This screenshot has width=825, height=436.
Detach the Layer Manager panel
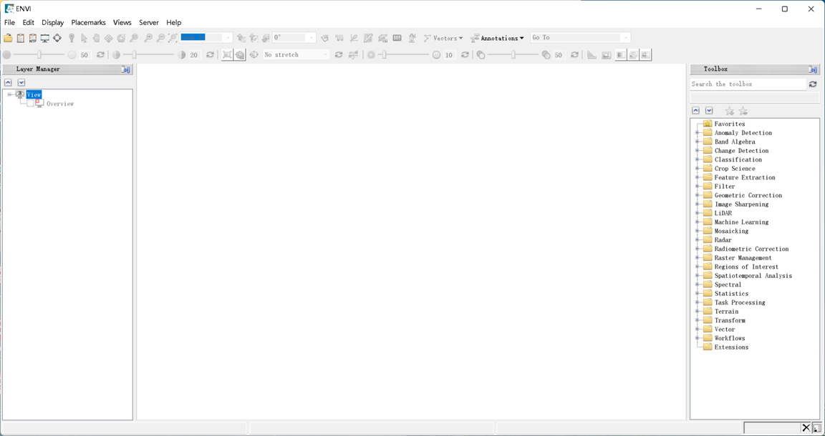point(126,69)
